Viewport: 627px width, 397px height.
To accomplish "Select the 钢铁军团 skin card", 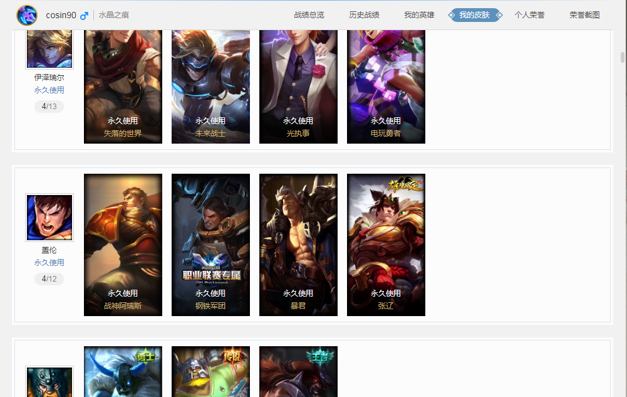I will 210,245.
